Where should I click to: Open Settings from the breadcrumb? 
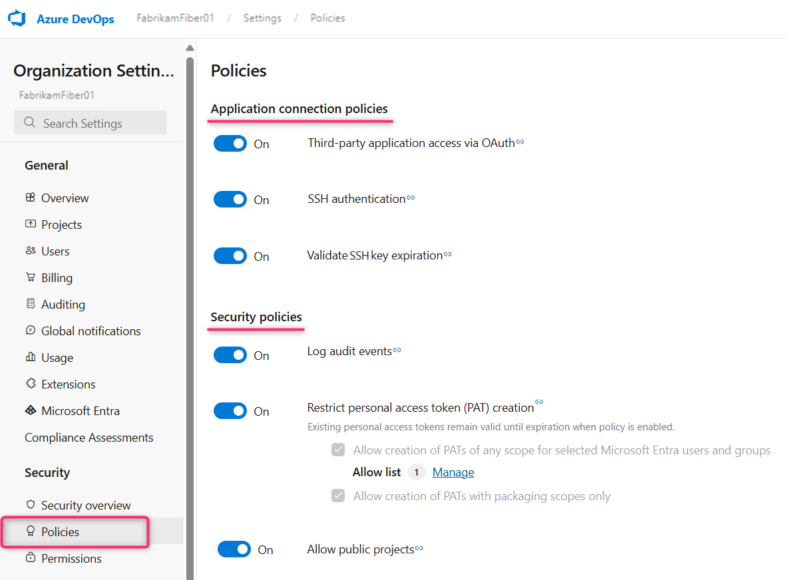point(262,18)
